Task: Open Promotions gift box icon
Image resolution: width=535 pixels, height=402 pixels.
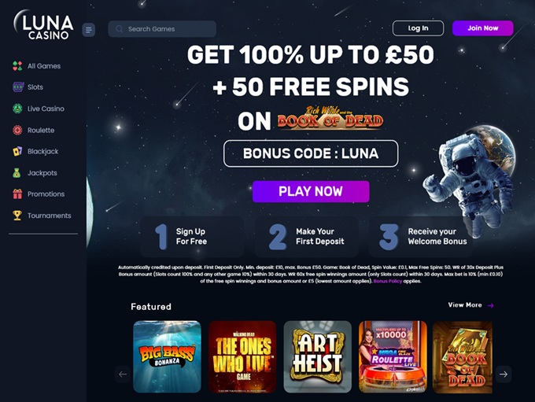Action: tap(17, 194)
